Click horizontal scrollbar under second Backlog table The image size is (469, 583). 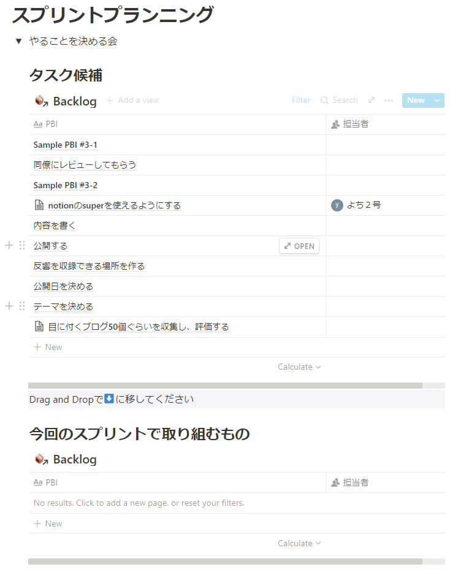click(225, 562)
